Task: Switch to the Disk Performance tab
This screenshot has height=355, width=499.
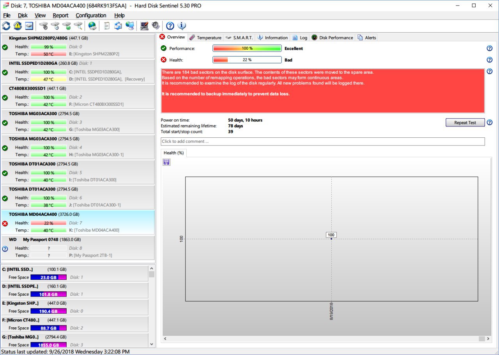Action: [332, 37]
